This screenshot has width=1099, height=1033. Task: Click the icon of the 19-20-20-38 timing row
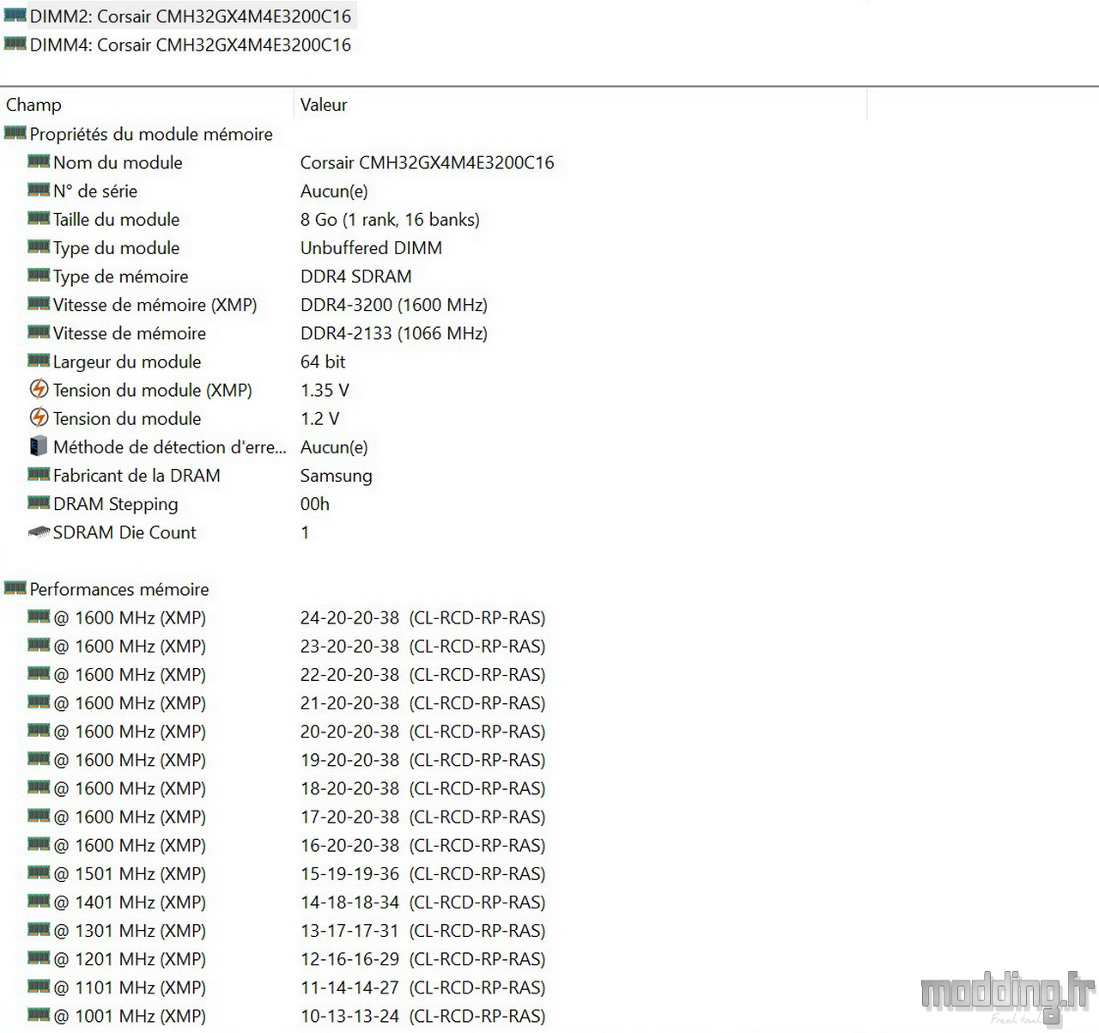39,758
